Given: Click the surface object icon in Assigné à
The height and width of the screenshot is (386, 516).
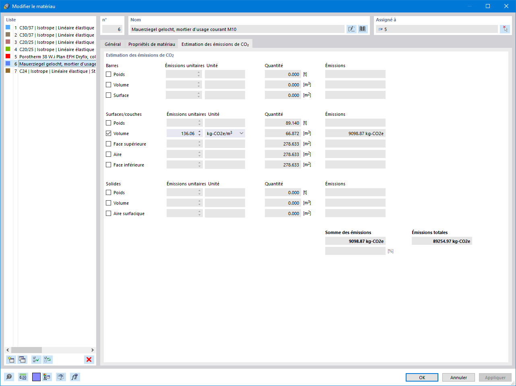Looking at the screenshot, I should (380, 29).
